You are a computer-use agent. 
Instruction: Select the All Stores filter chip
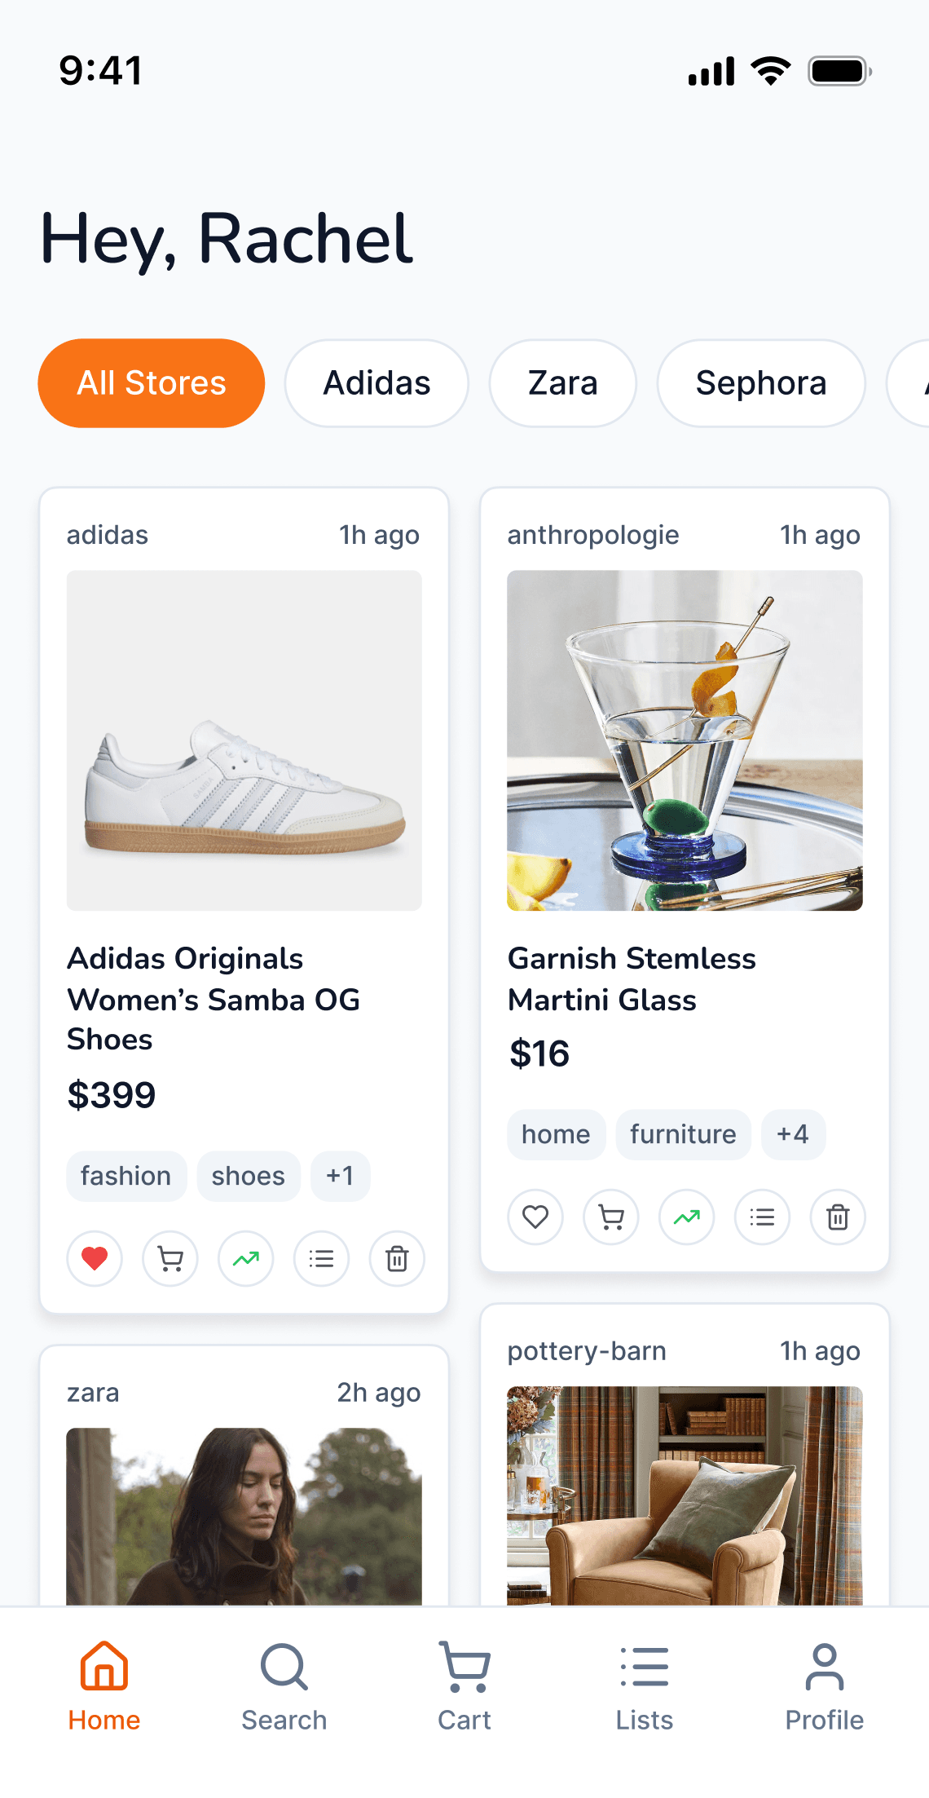(152, 383)
